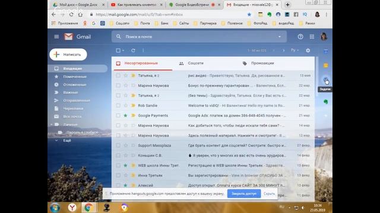This screenshot has width=380, height=213.
Task: Open Google apps grid icon
Action: point(312,37)
